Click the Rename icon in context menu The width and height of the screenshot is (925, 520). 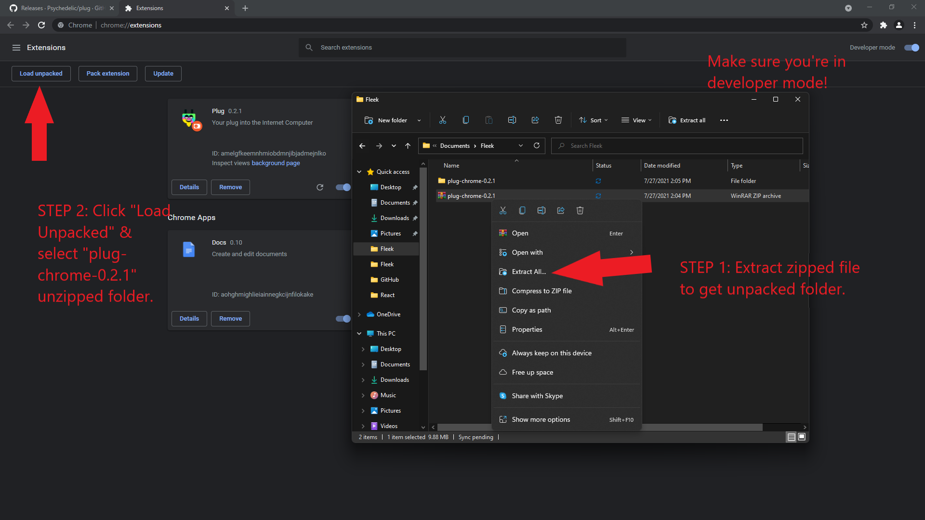(542, 210)
